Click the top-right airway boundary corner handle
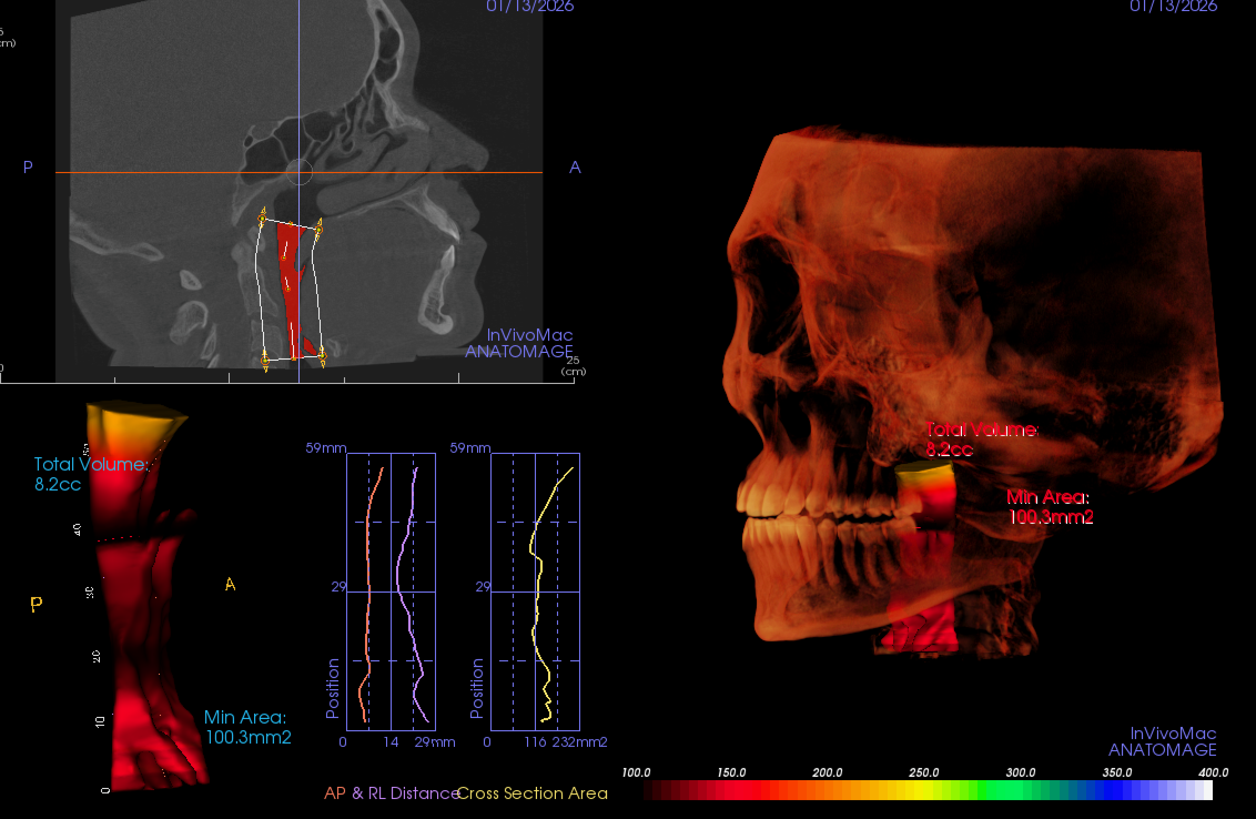This screenshot has width=1256, height=819. [318, 229]
